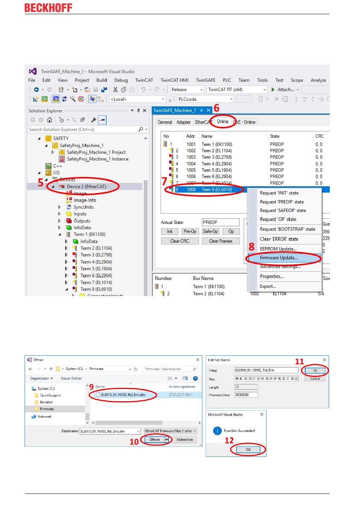Click the Collapse All icon in Solution Explorer

pyautogui.click(x=82, y=120)
